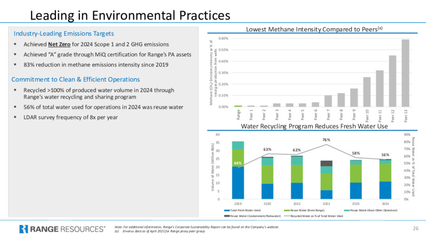Click the 2023 stacked water bar
The image size is (426, 239).
[356, 180]
